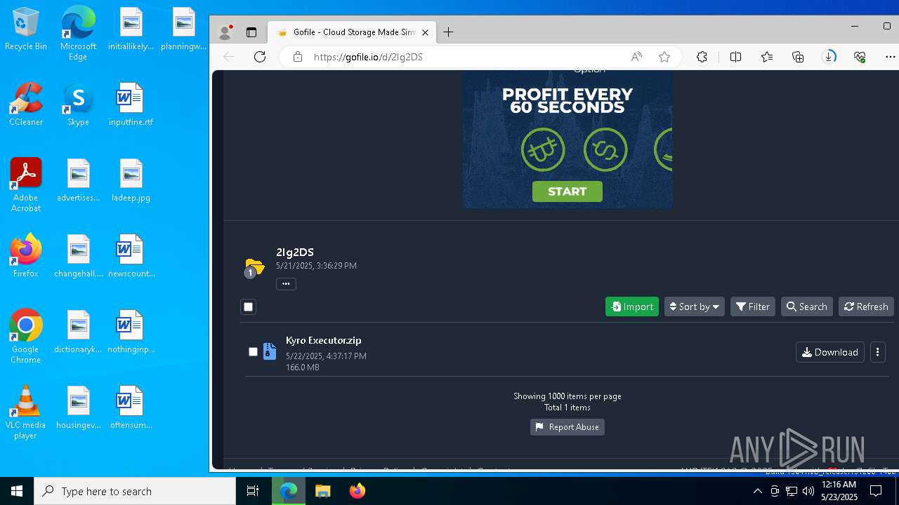
Task: Open Microsoft Edge desktop shortcut
Action: [78, 34]
